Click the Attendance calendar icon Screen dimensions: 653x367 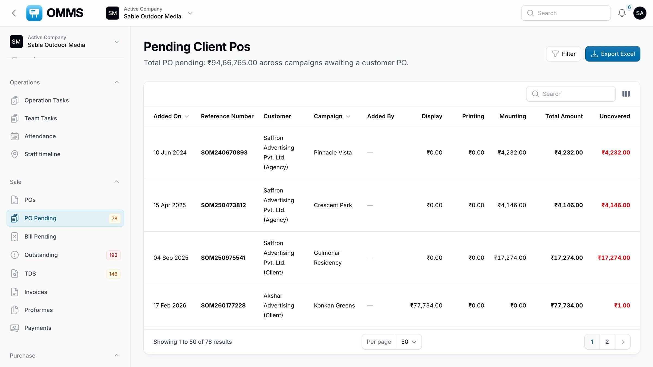coord(15,136)
